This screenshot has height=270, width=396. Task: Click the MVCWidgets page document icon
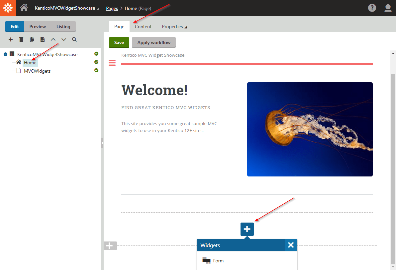[18, 70]
